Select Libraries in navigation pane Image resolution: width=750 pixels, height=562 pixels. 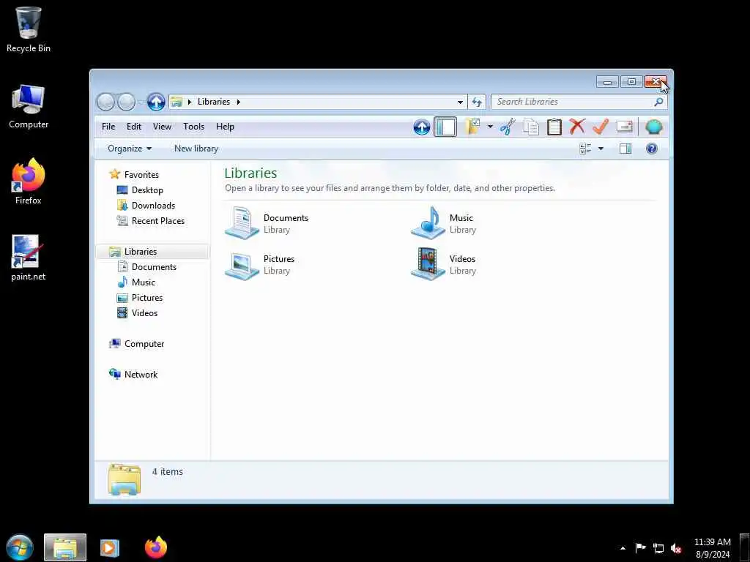pos(153,252)
